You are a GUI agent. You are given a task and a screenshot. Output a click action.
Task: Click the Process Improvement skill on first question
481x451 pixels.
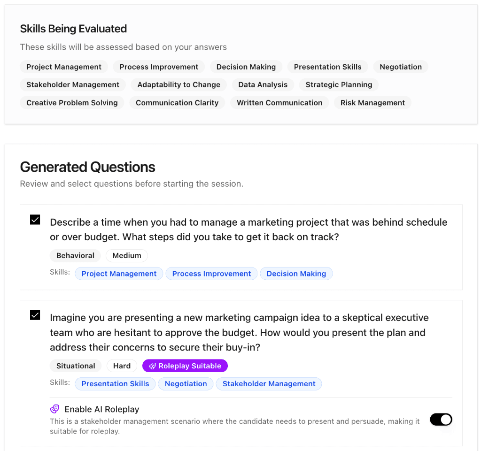211,274
